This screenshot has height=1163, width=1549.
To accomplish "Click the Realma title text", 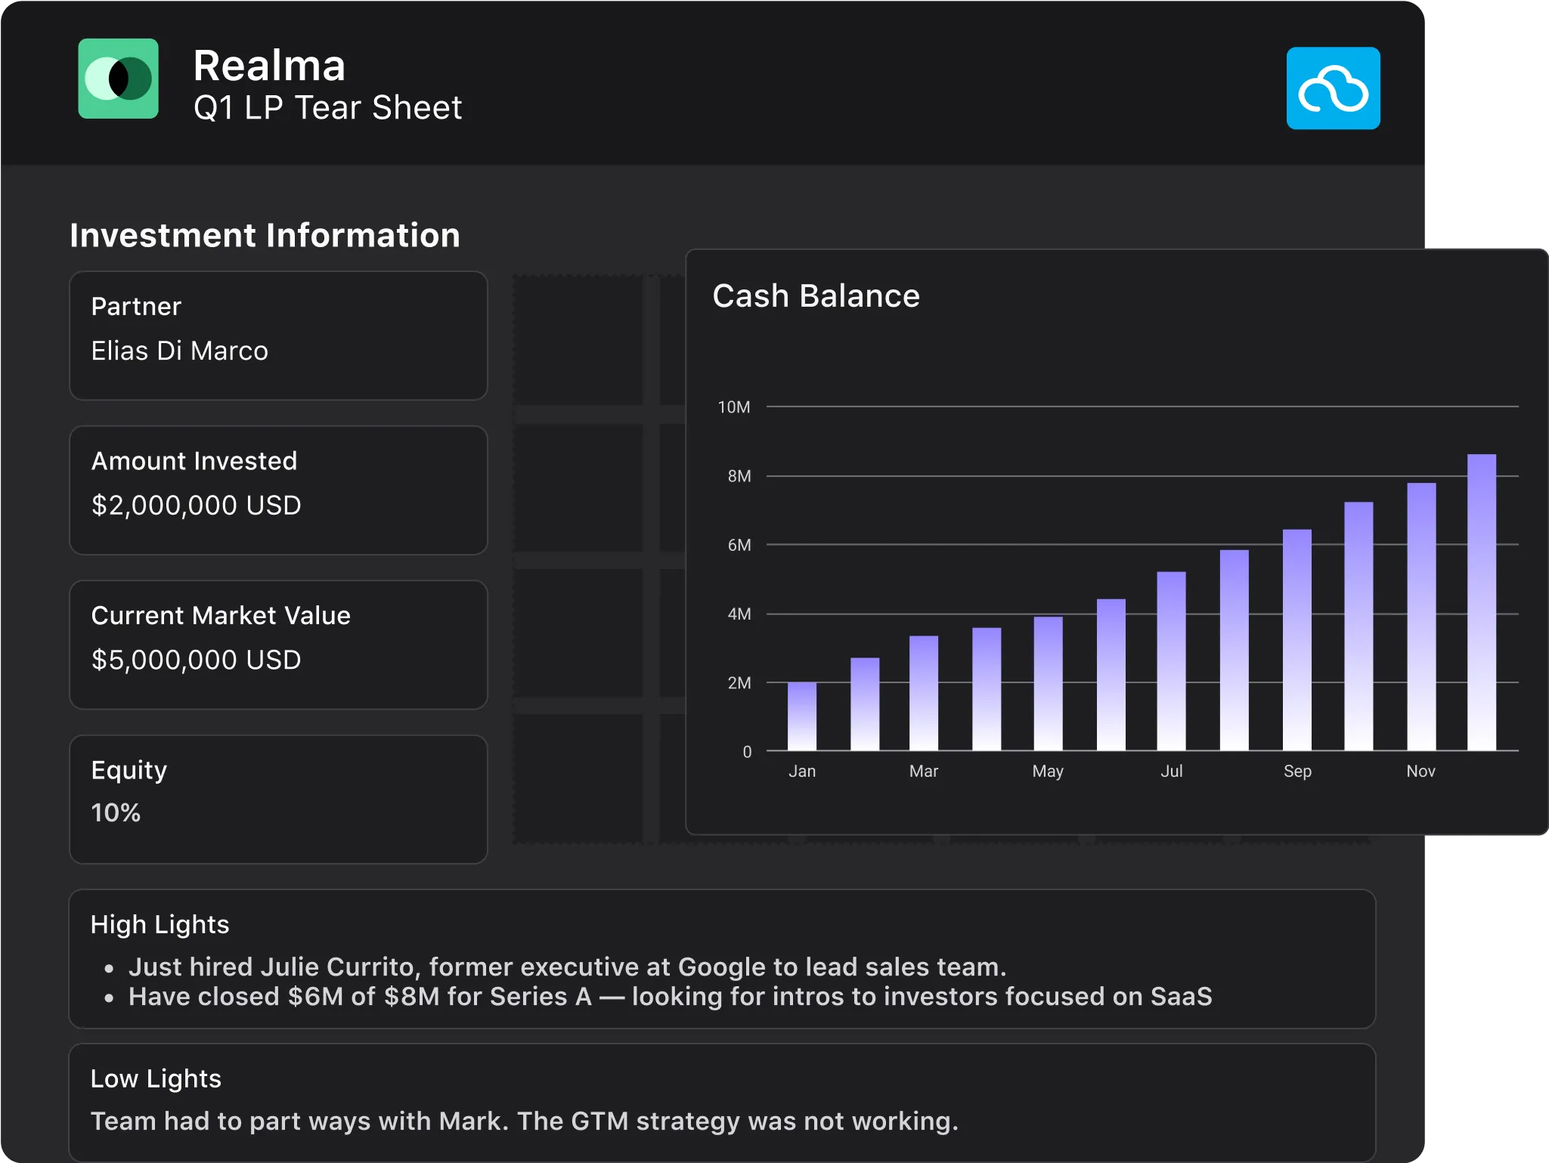I will (269, 66).
